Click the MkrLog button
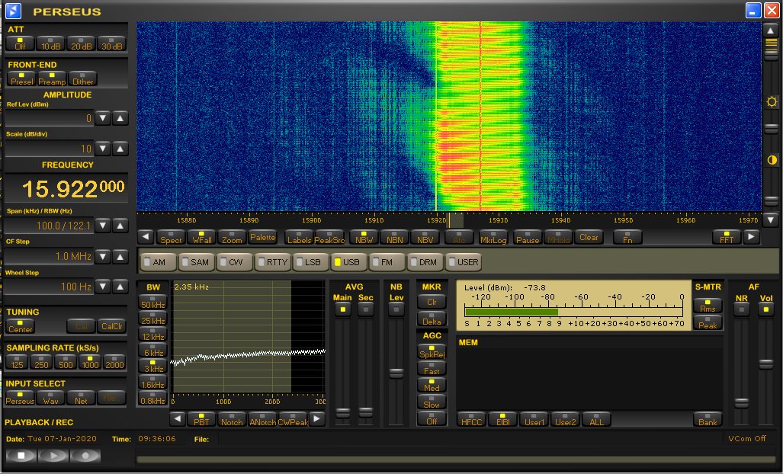The height and width of the screenshot is (474, 783). (493, 237)
